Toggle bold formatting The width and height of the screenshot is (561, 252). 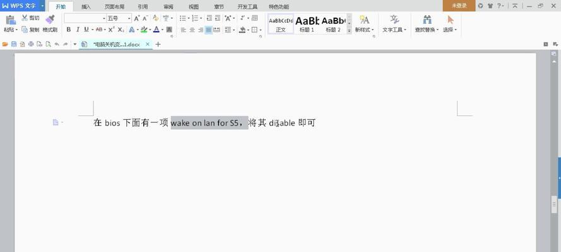(x=69, y=30)
